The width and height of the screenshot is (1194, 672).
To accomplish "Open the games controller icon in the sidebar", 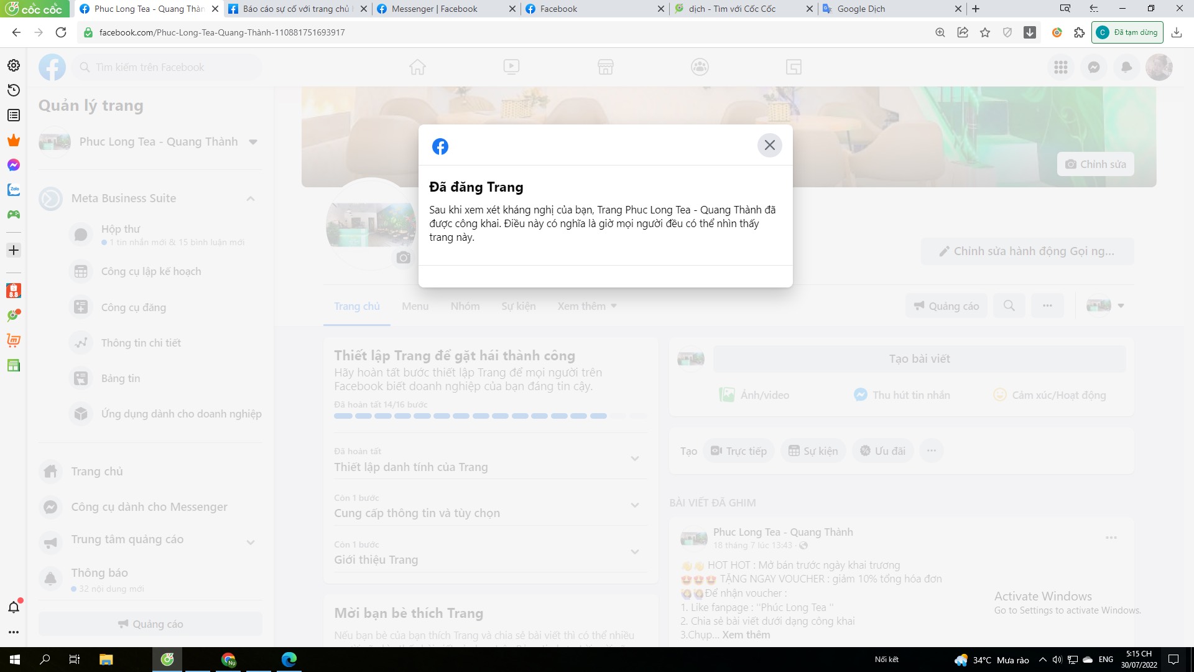I will click(14, 215).
